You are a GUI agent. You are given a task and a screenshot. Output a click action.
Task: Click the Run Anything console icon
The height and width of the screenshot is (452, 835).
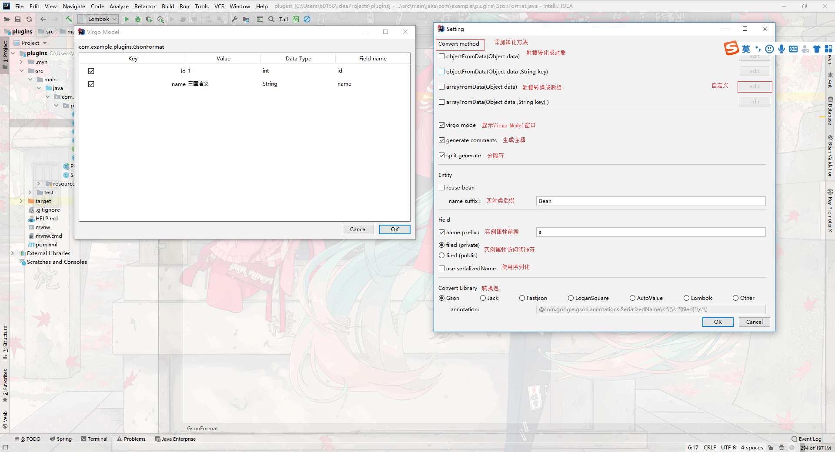[x=260, y=19]
